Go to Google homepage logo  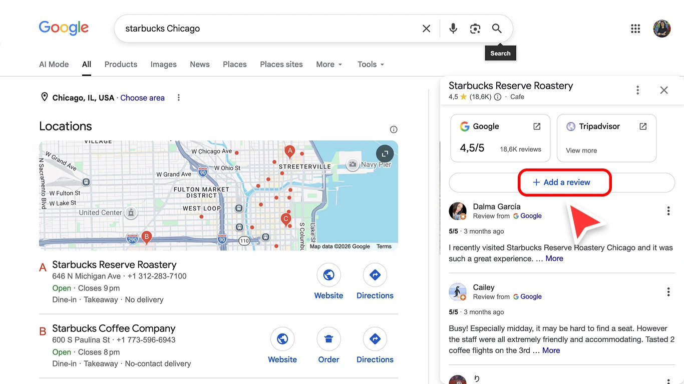pos(64,28)
